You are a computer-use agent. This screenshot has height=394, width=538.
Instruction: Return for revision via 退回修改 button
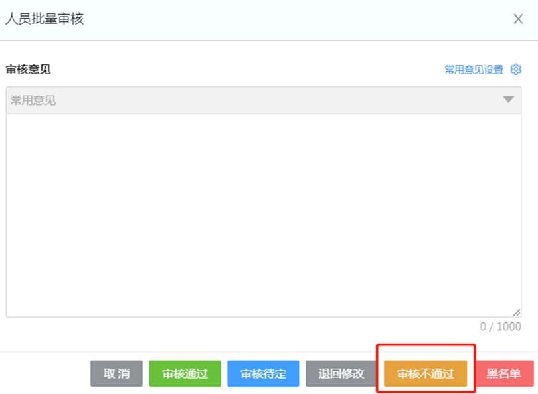point(341,373)
